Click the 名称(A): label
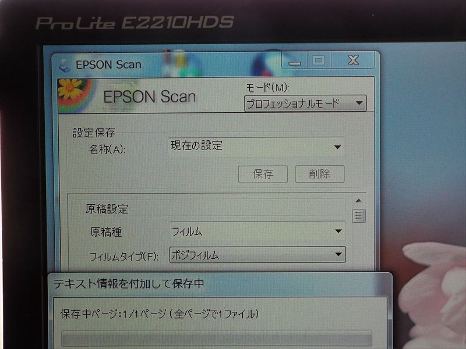Image resolution: width=466 pixels, height=349 pixels. (x=107, y=149)
